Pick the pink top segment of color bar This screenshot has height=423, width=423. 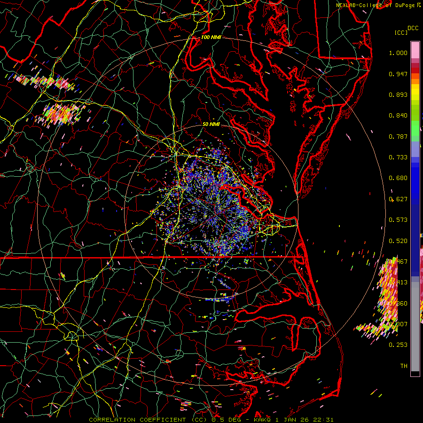point(415,50)
